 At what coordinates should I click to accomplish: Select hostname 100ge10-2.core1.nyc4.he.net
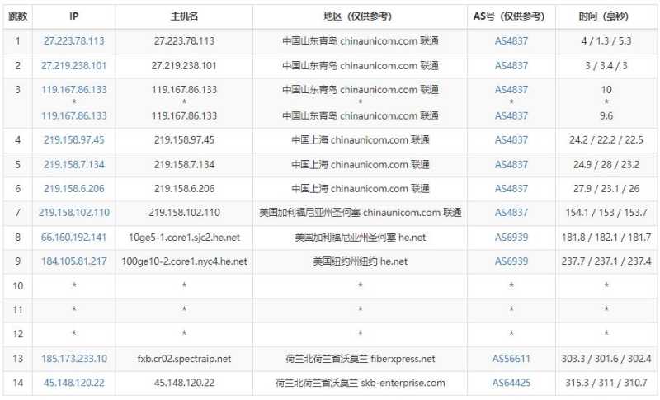[184, 261]
